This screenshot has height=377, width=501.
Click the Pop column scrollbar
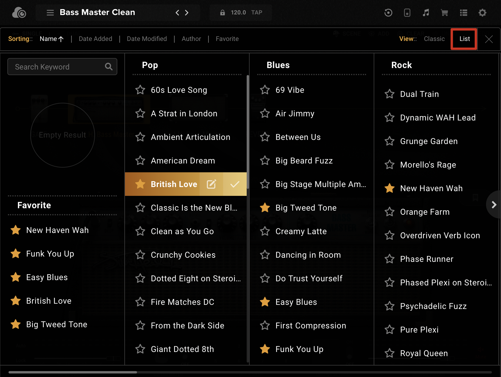(248, 132)
